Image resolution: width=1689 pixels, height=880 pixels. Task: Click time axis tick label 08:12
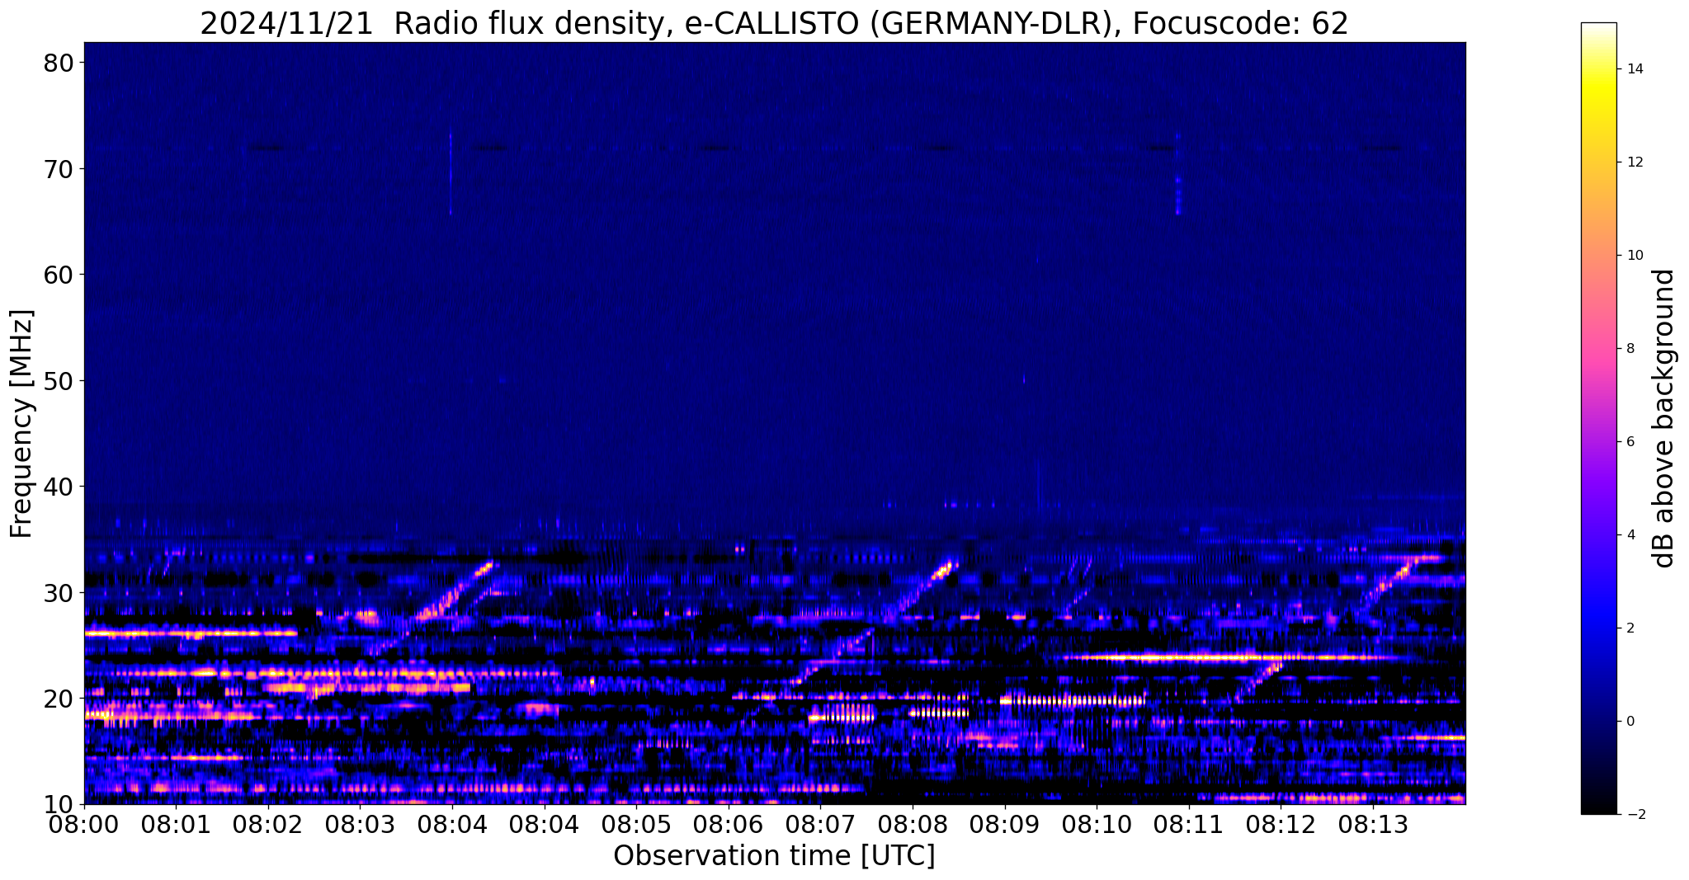[1281, 826]
